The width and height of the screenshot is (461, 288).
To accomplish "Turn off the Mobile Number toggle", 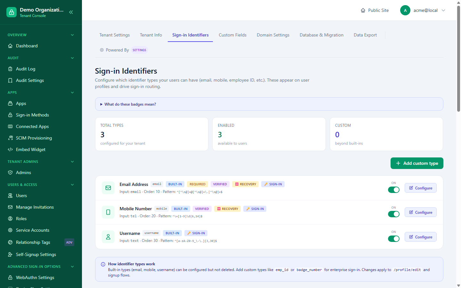I will 394,214.
